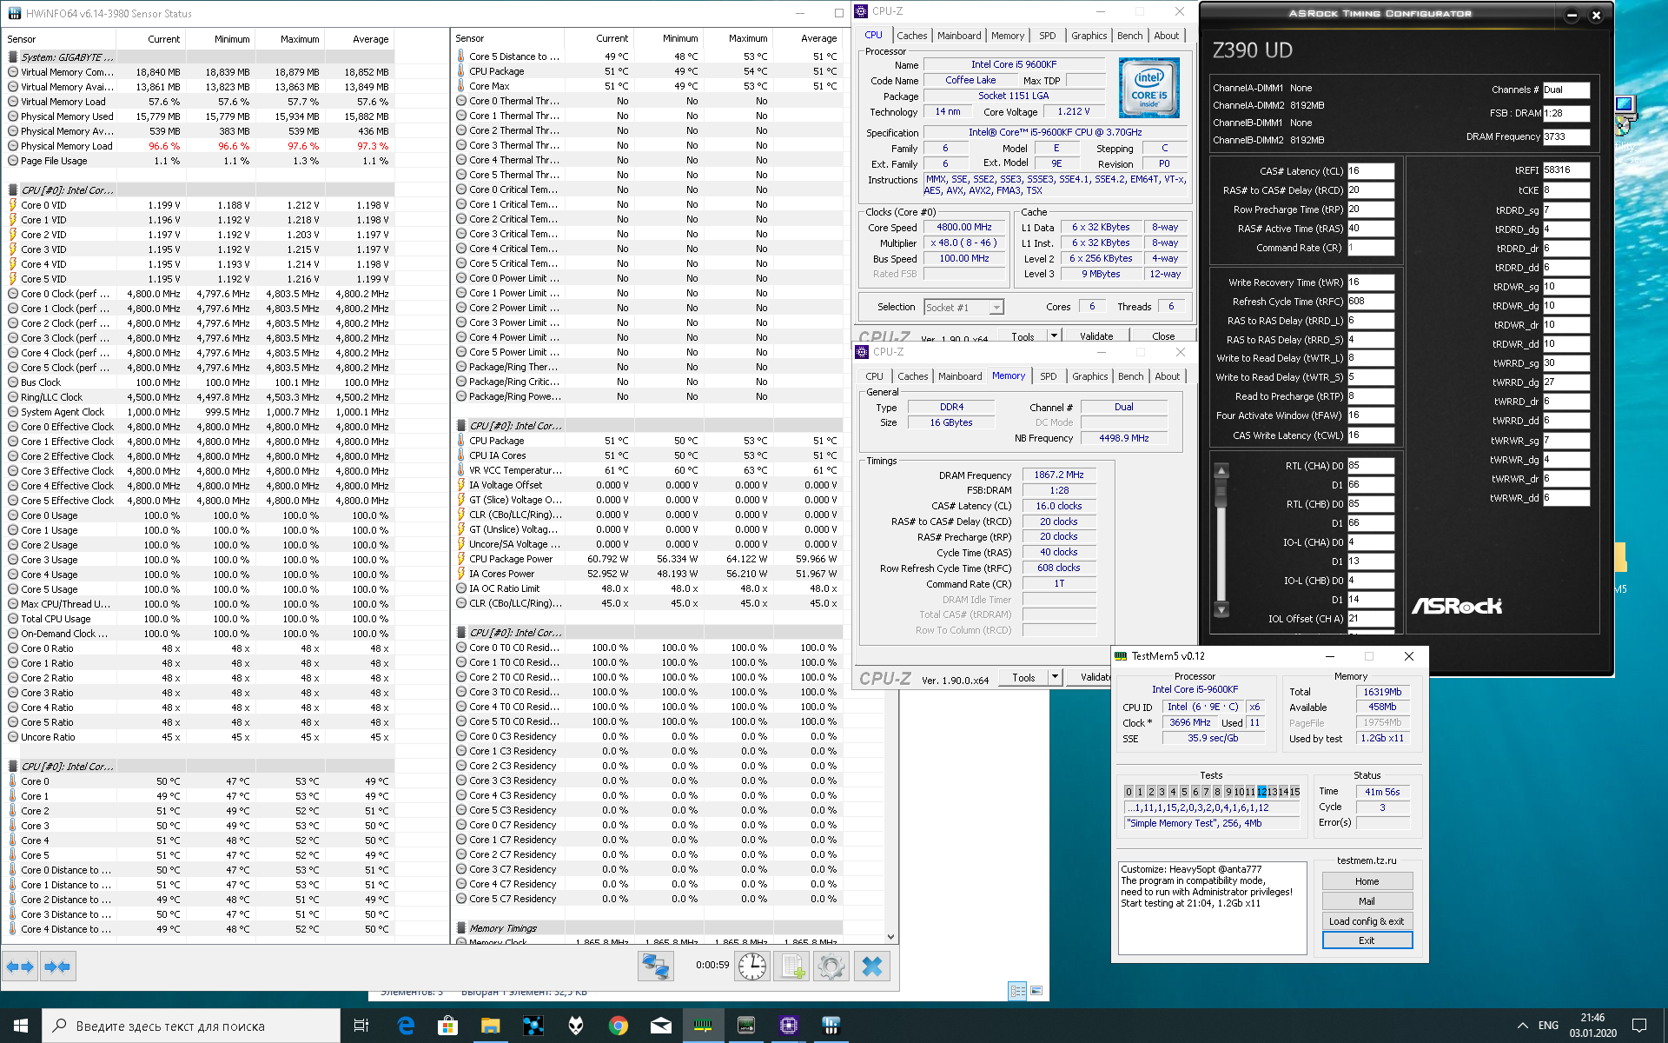This screenshot has height=1043, width=1668.
Task: Click the ASRock timing list scrollbar down arrow
Action: coord(1221,610)
